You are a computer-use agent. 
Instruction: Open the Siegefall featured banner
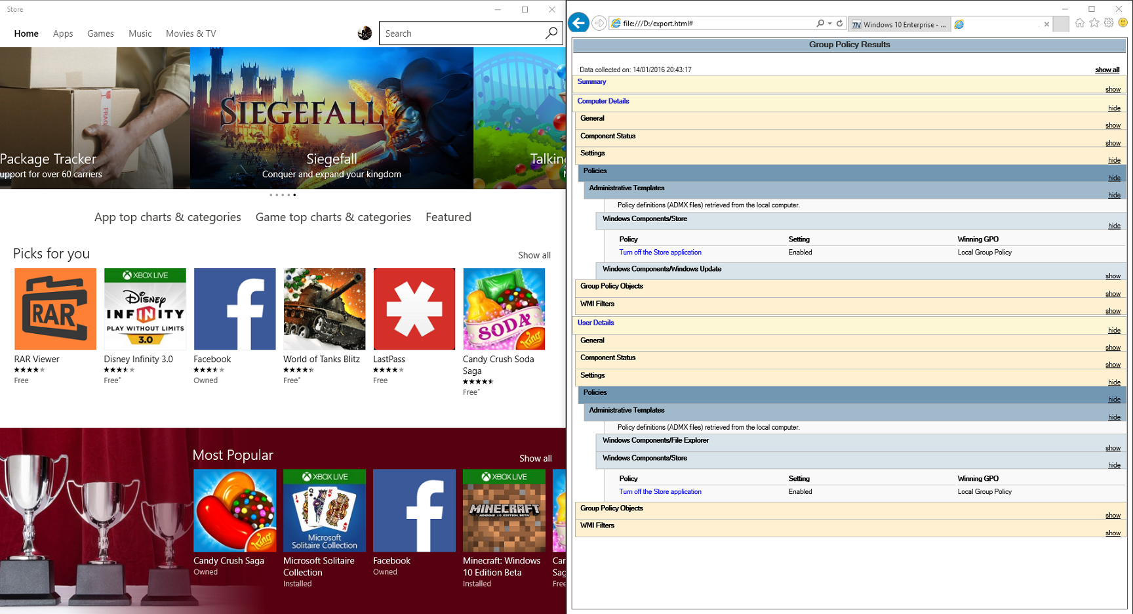tap(332, 118)
